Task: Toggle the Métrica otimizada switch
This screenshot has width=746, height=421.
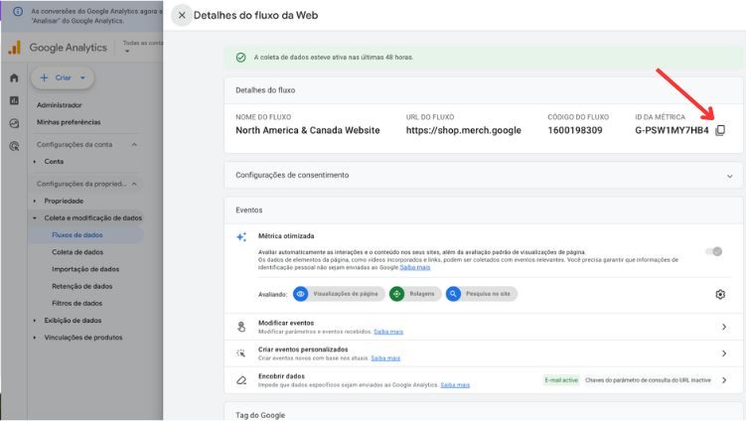Action: [x=714, y=251]
